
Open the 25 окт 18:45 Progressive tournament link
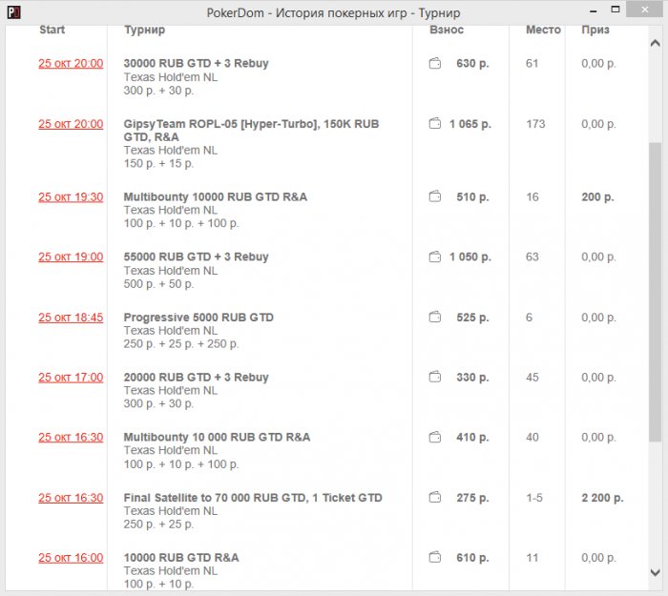71,318
